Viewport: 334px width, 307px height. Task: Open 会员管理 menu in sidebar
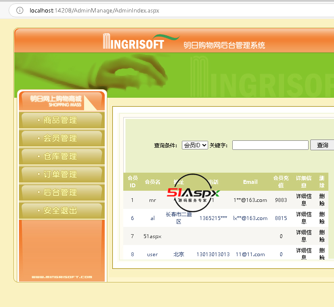click(62, 138)
